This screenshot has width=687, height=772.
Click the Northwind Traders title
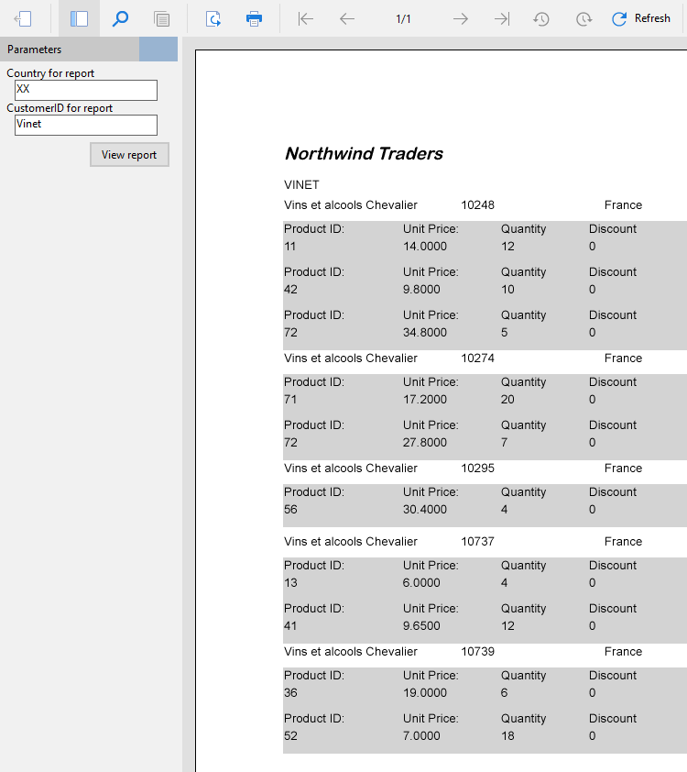pyautogui.click(x=364, y=154)
